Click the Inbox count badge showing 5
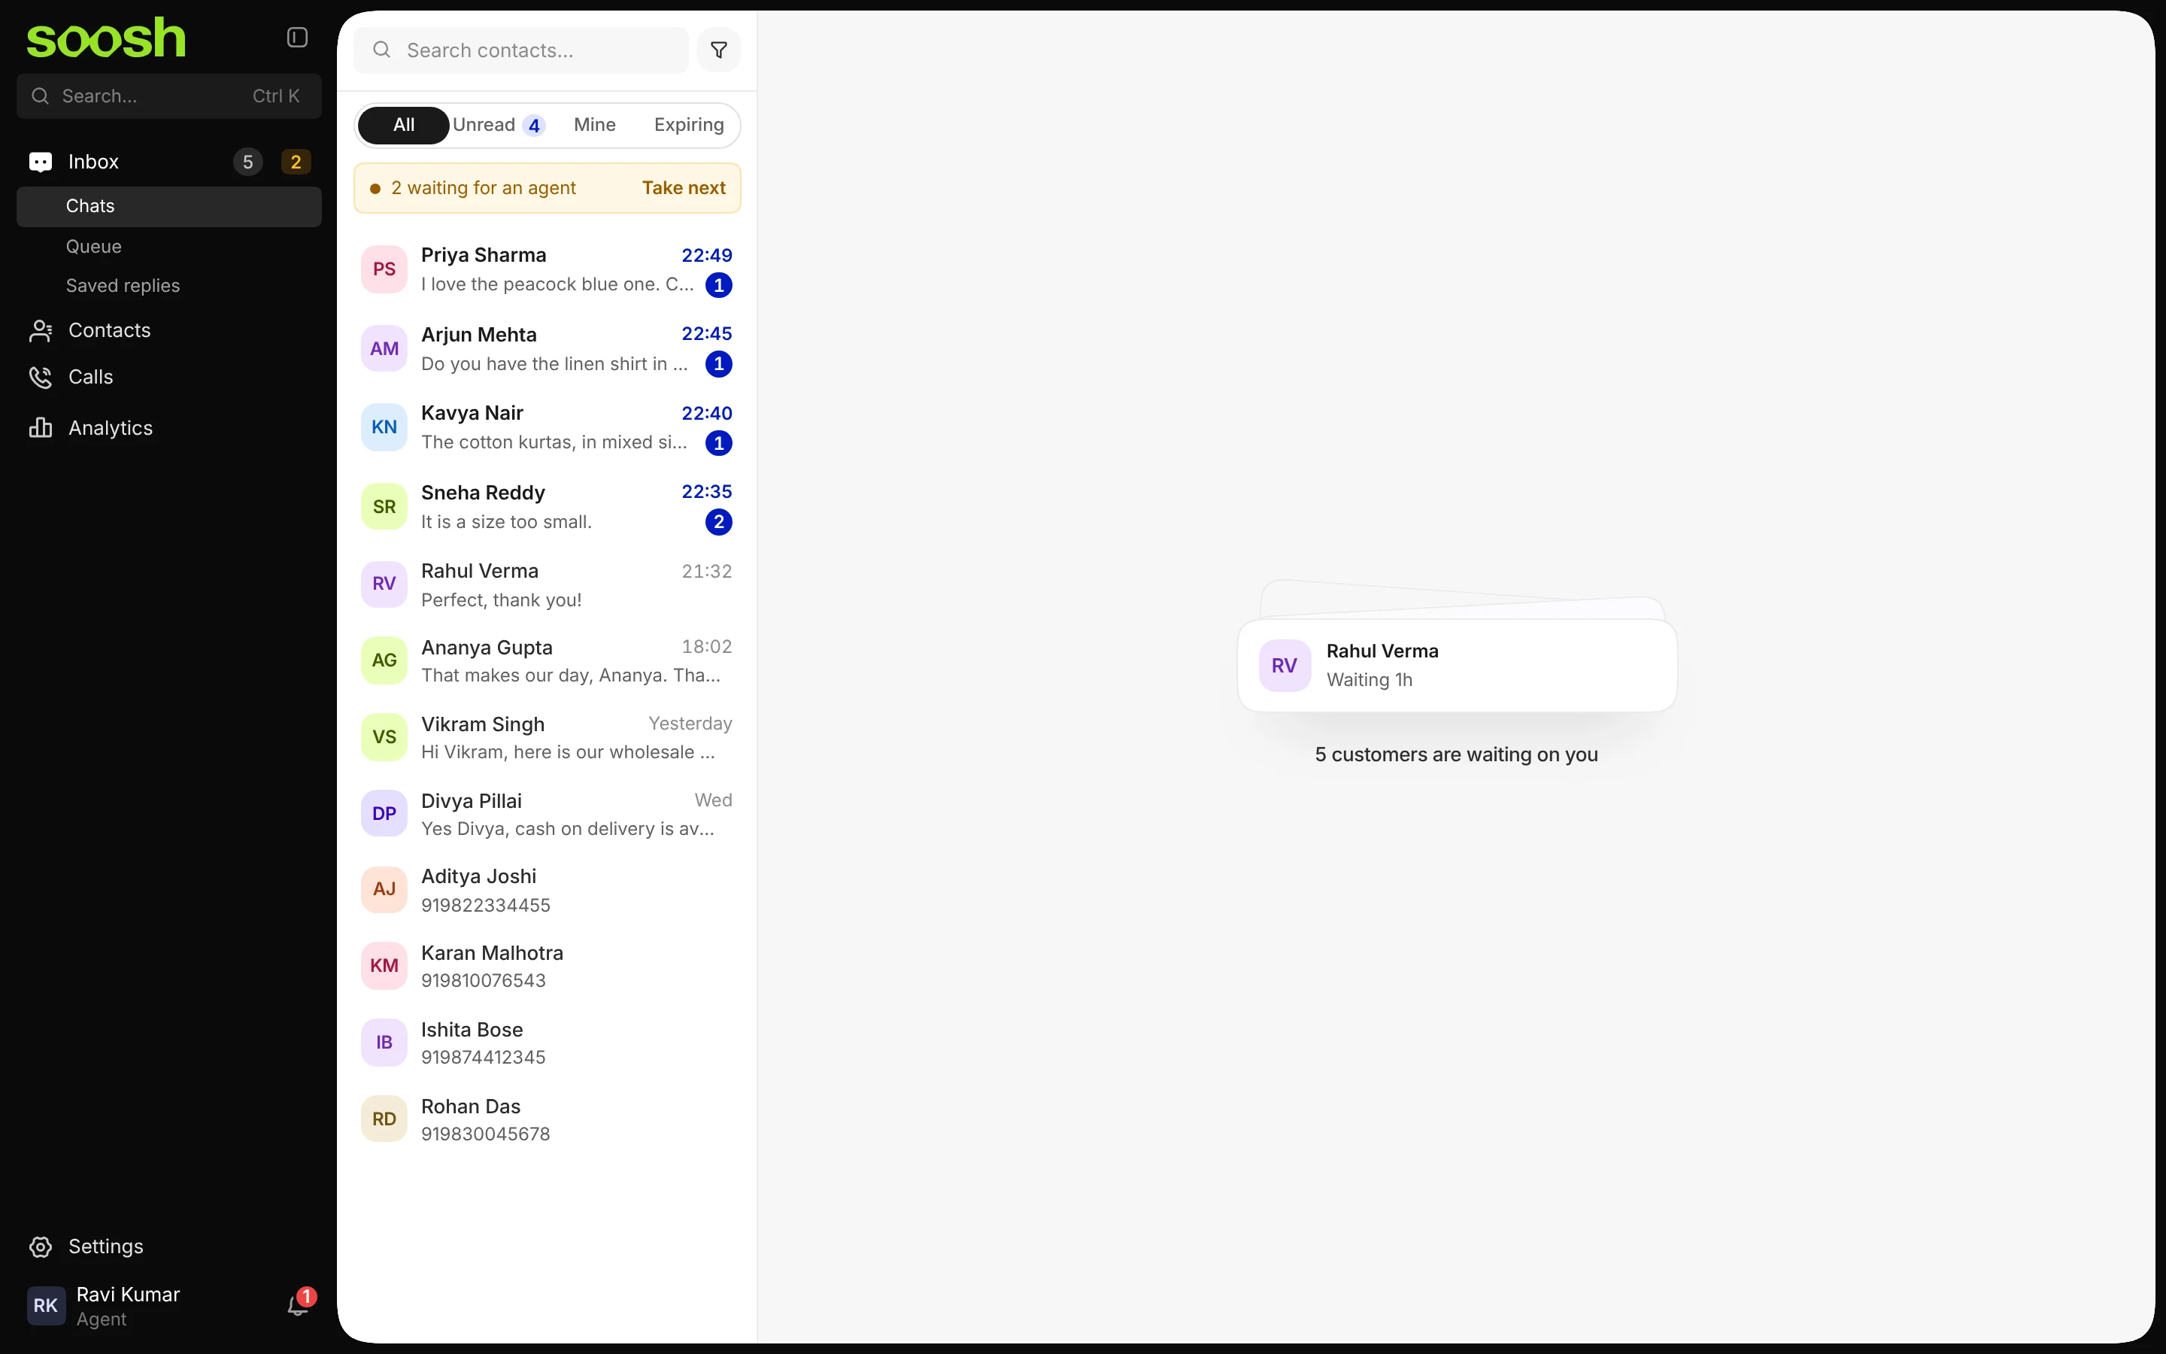 point(248,162)
